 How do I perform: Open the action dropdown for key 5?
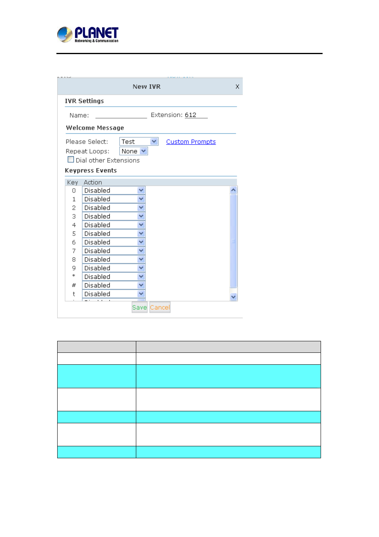tap(114, 233)
